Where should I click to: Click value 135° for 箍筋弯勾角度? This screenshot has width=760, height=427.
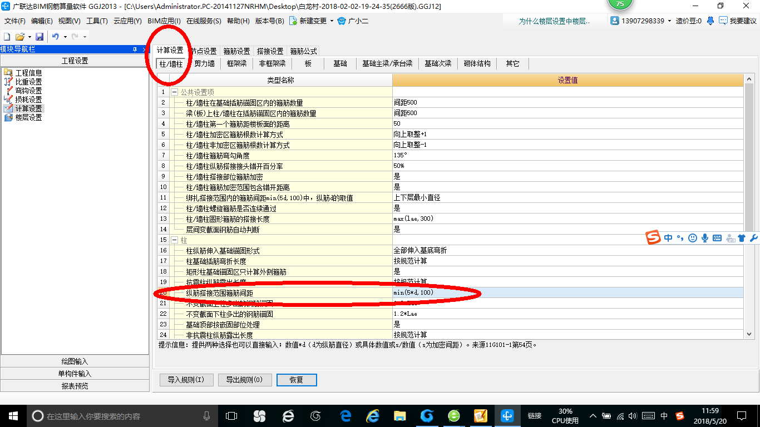[567, 155]
